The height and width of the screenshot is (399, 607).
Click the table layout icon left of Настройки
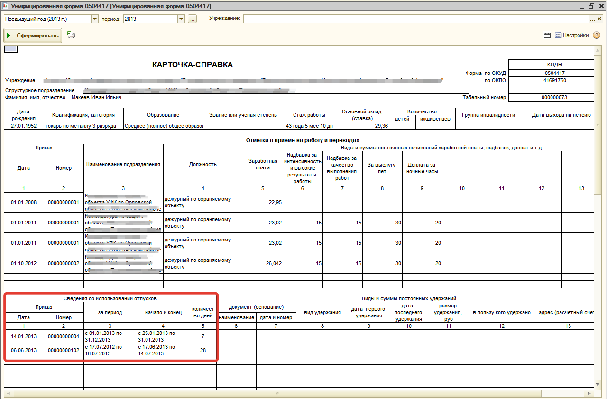pyautogui.click(x=547, y=35)
